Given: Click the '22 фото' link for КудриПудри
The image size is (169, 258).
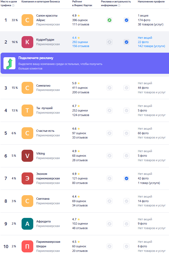Looking at the screenshot, I should [143, 42].
